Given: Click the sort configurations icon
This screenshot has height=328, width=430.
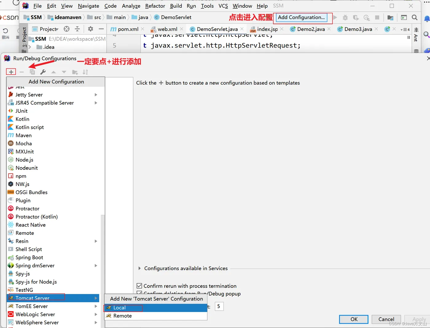Looking at the screenshot, I should pos(85,72).
